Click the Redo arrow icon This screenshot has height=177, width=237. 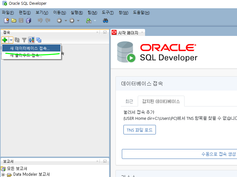[x=48, y=20]
